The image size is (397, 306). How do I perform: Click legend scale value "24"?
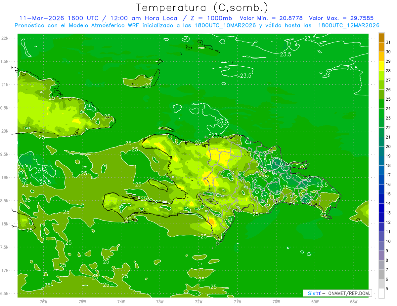(388, 109)
